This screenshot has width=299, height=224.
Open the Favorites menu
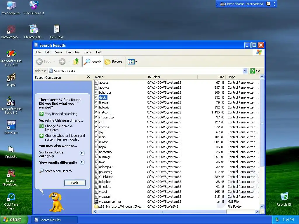click(x=73, y=52)
